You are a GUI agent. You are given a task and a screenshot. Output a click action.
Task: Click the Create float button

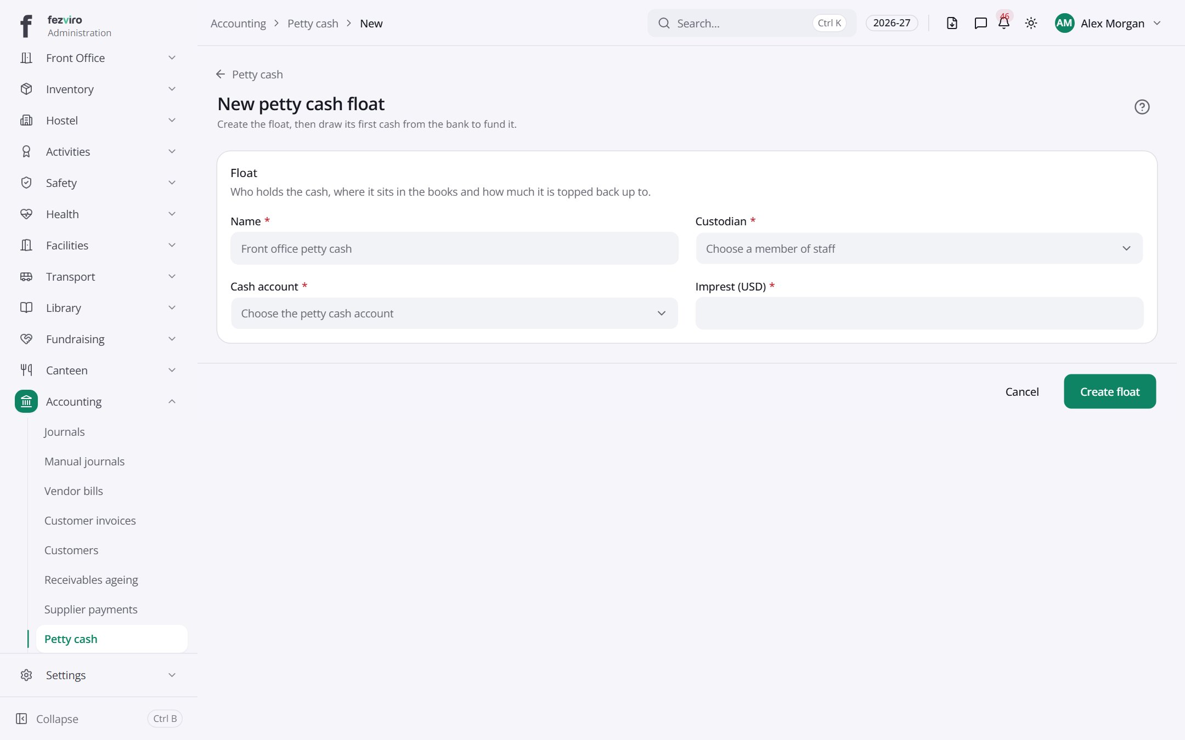[x=1109, y=391]
